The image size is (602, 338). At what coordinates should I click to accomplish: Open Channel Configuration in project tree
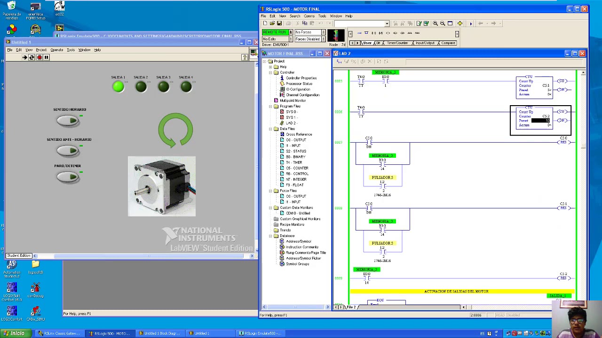point(302,95)
